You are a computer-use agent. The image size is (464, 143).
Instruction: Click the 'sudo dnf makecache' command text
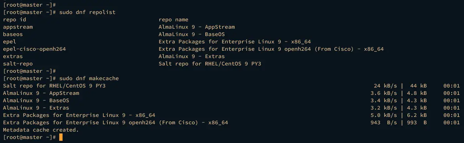(89, 78)
